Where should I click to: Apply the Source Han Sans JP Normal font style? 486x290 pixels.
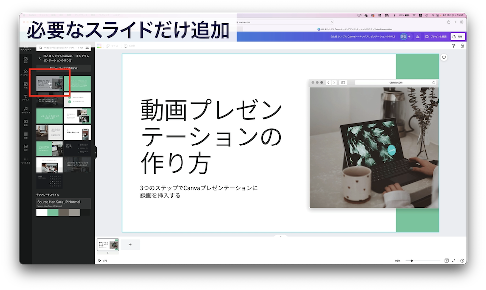tap(63, 203)
